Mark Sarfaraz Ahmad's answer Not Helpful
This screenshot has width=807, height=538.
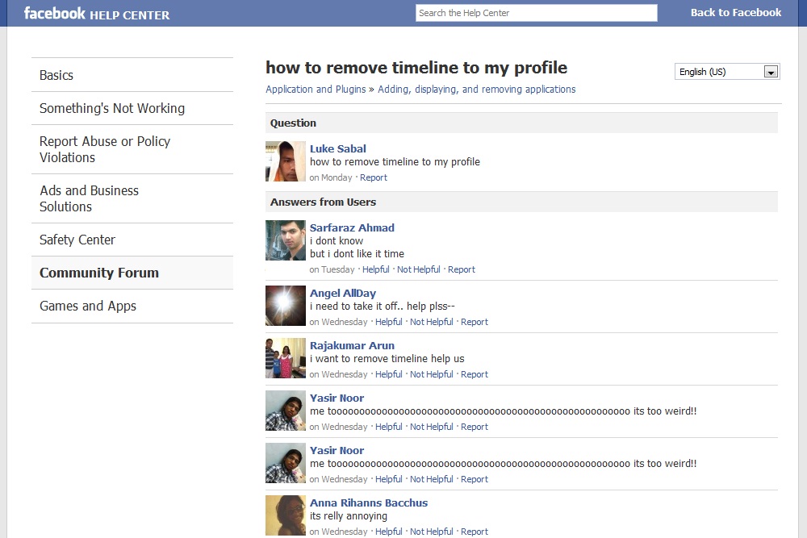(x=418, y=269)
